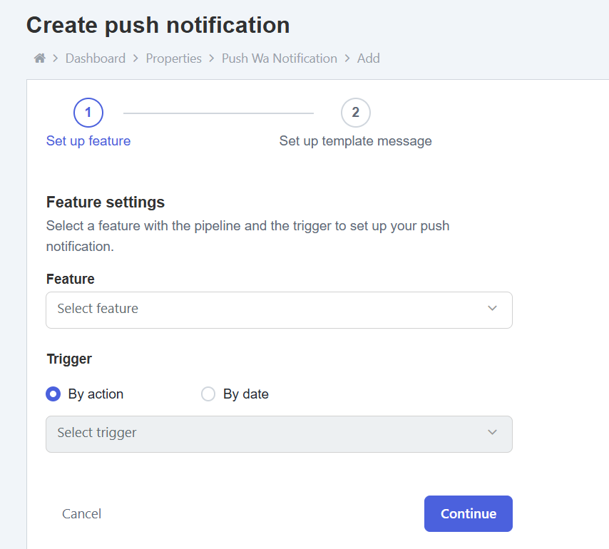This screenshot has width=609, height=549.
Task: Select step 1 circle indicator
Action: (x=88, y=112)
